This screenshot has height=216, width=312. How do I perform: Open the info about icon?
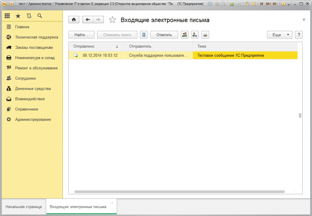pyautogui.click(x=284, y=4)
